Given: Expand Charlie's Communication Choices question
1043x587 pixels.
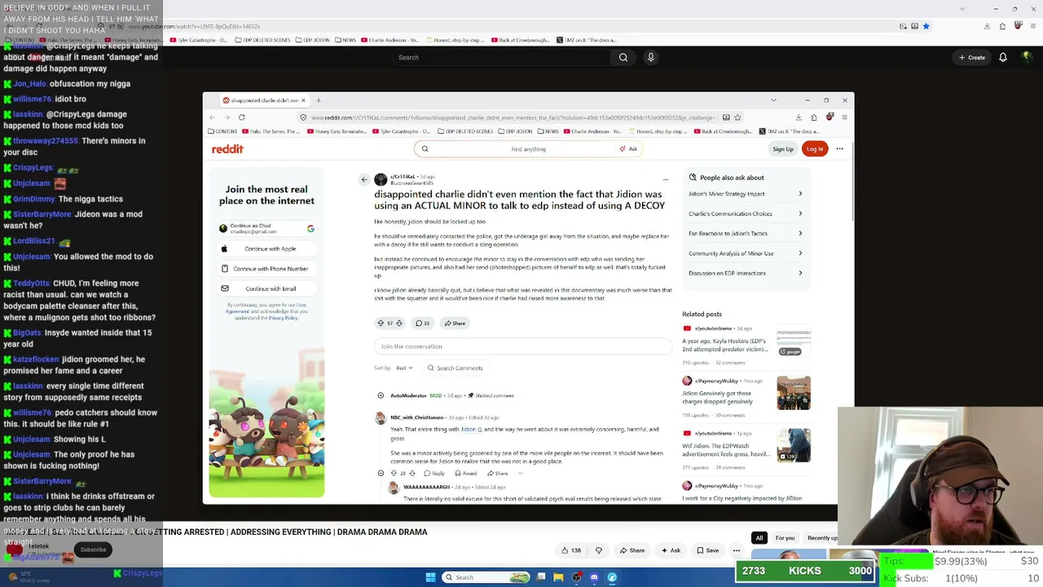Looking at the screenshot, I should 746,214.
